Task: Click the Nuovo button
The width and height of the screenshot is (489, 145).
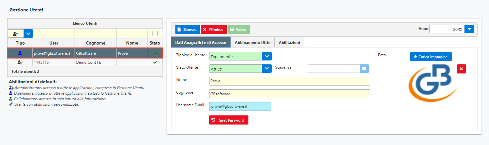Action: (x=187, y=30)
